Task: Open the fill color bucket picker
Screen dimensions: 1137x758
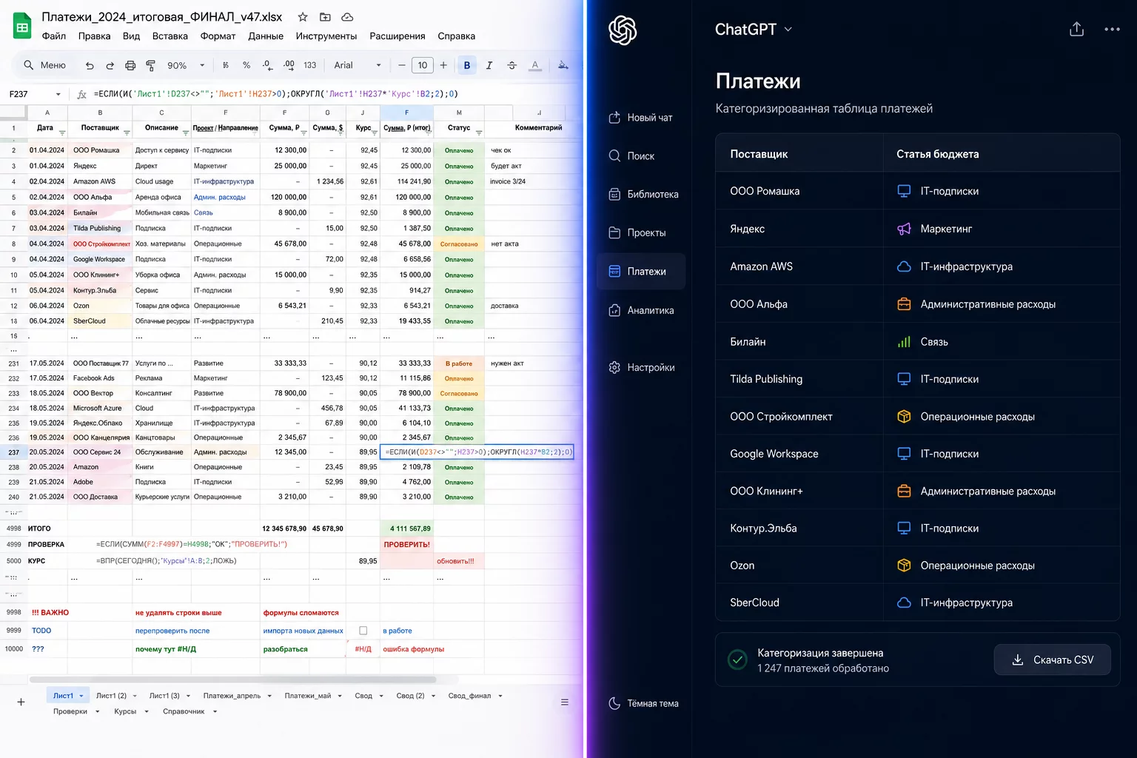Action: click(x=563, y=65)
